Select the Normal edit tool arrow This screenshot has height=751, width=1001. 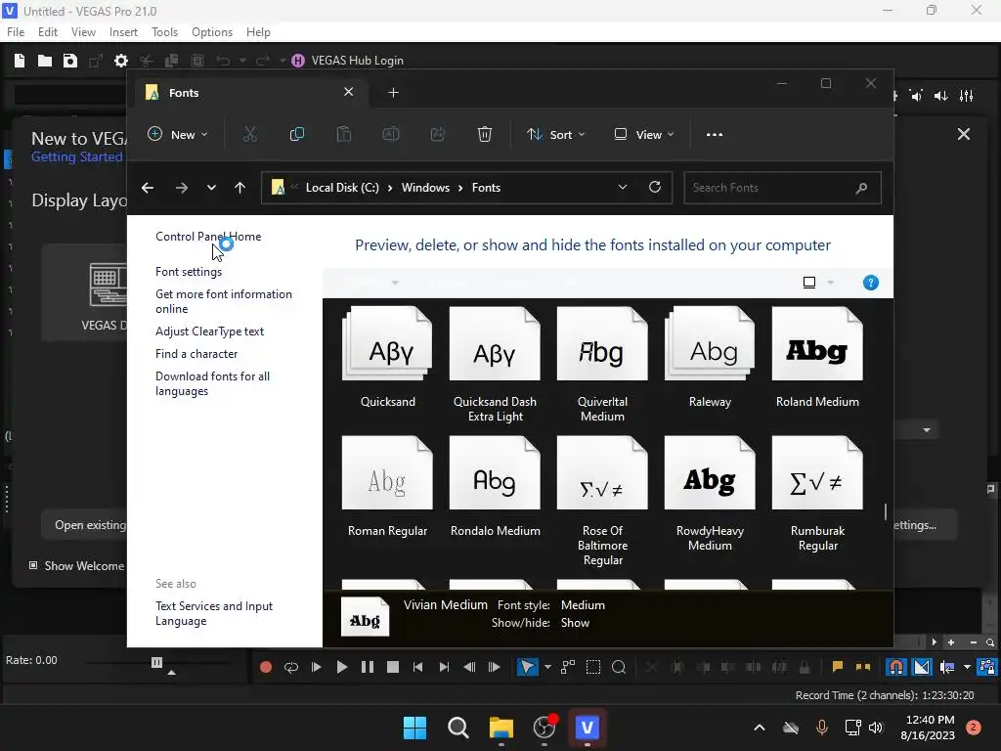527,667
